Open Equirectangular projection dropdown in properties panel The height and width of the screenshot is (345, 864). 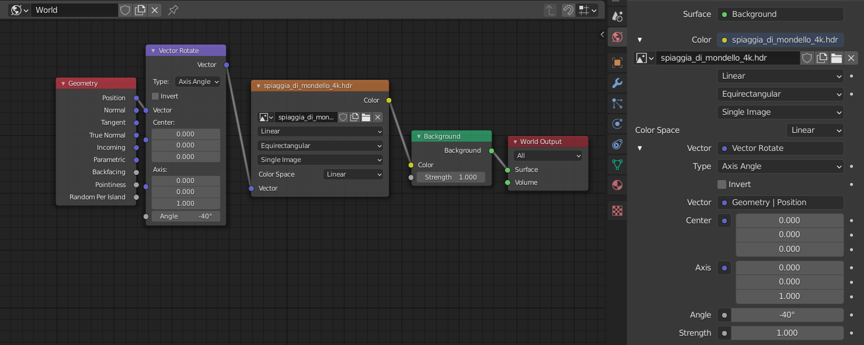[x=780, y=94]
